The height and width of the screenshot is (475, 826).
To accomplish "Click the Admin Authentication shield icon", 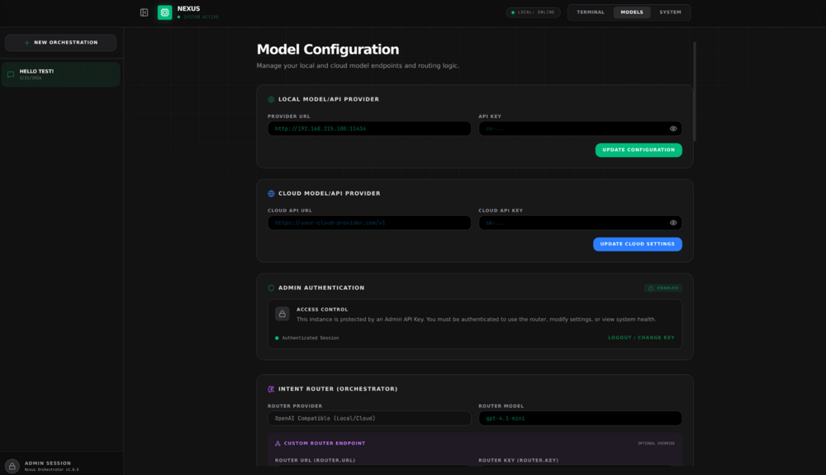I will 271,288.
